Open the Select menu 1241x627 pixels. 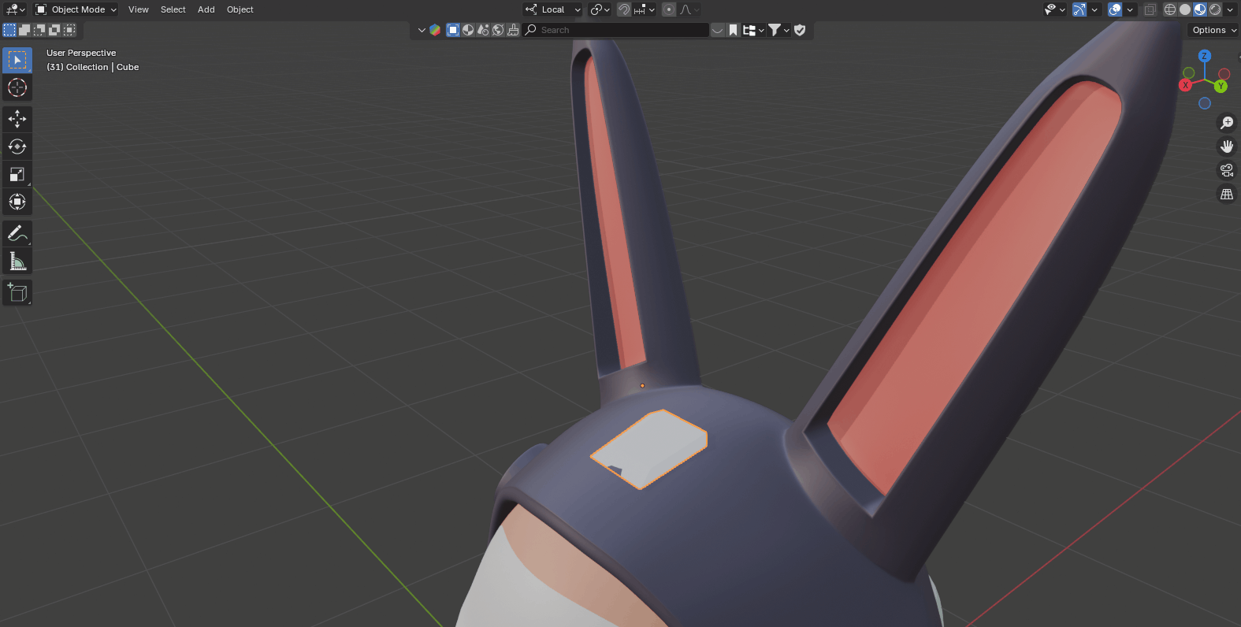point(173,9)
